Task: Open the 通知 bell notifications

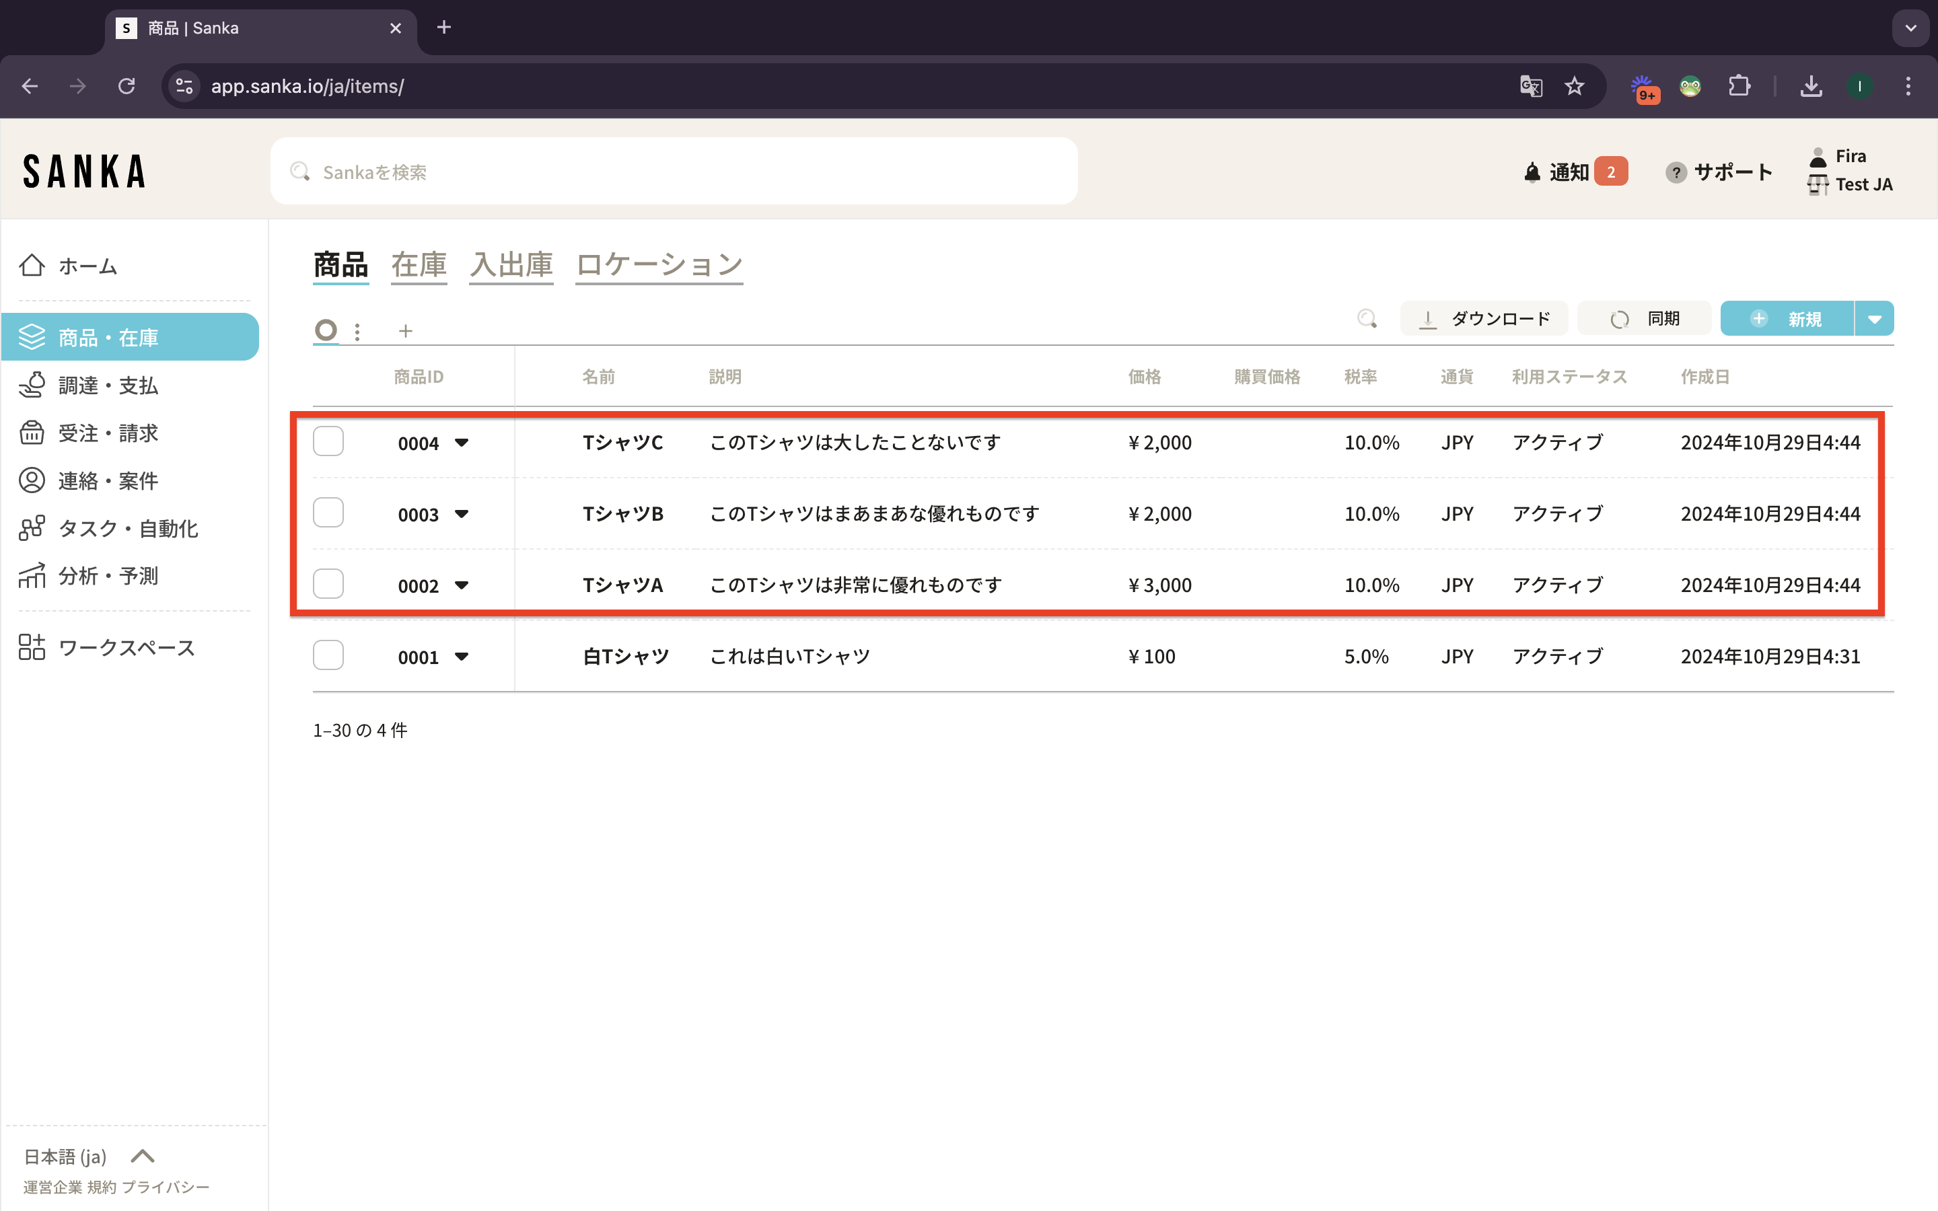Action: 1567,172
